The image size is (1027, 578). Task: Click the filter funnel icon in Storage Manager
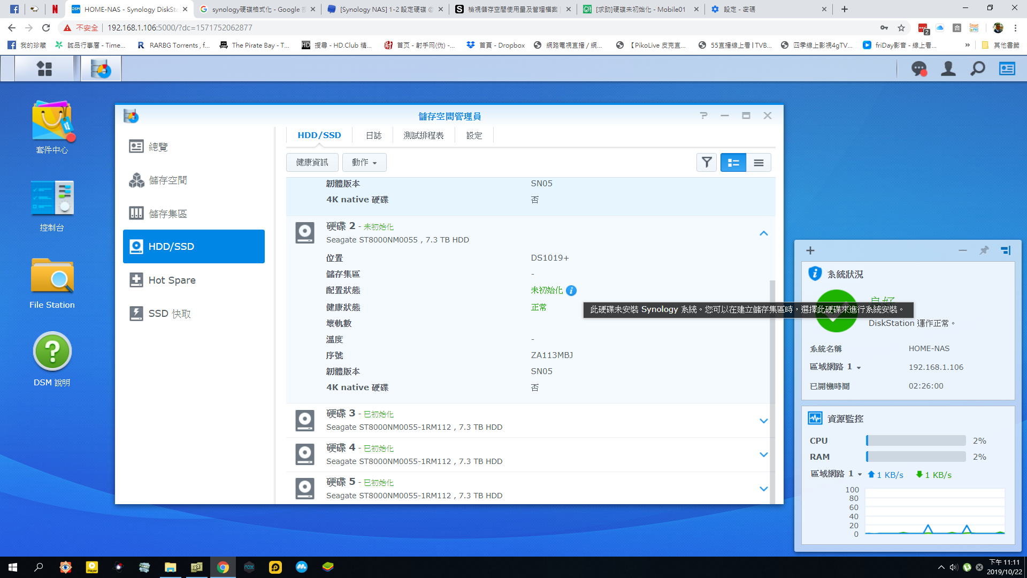tap(707, 162)
